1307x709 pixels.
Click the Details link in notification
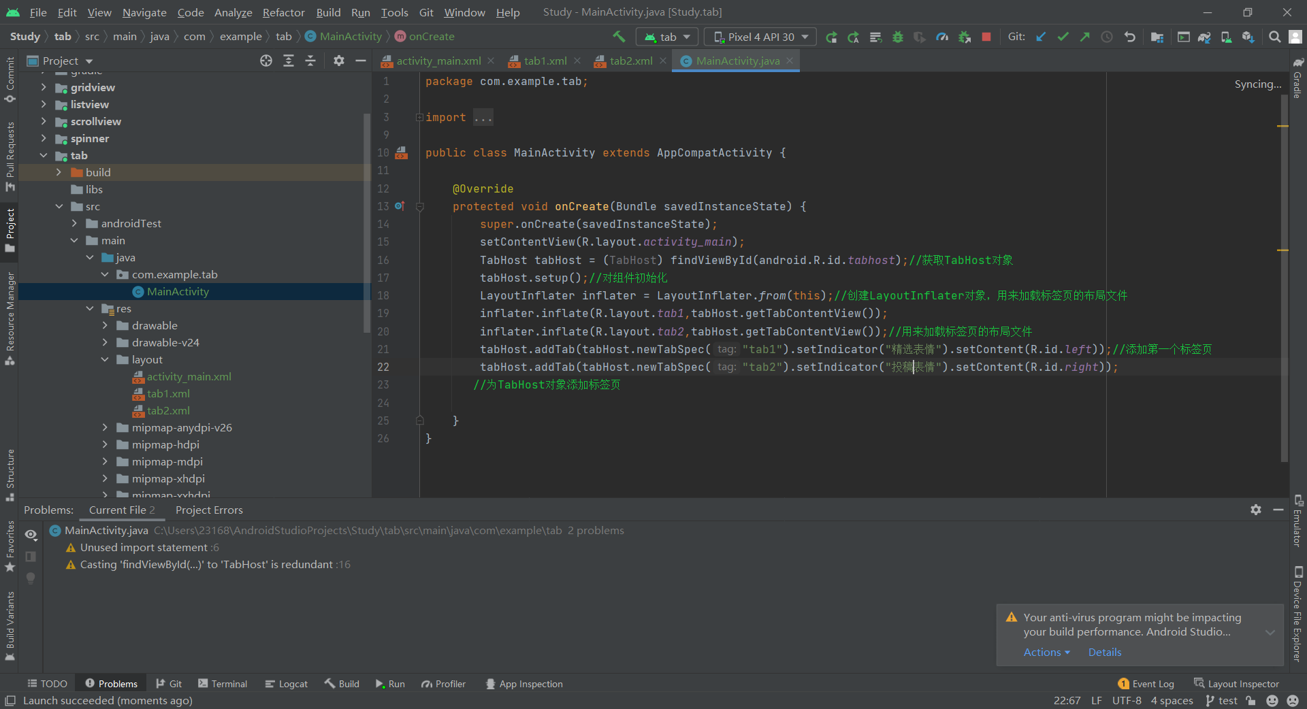coord(1104,652)
